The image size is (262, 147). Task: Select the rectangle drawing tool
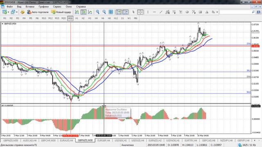click(200, 12)
